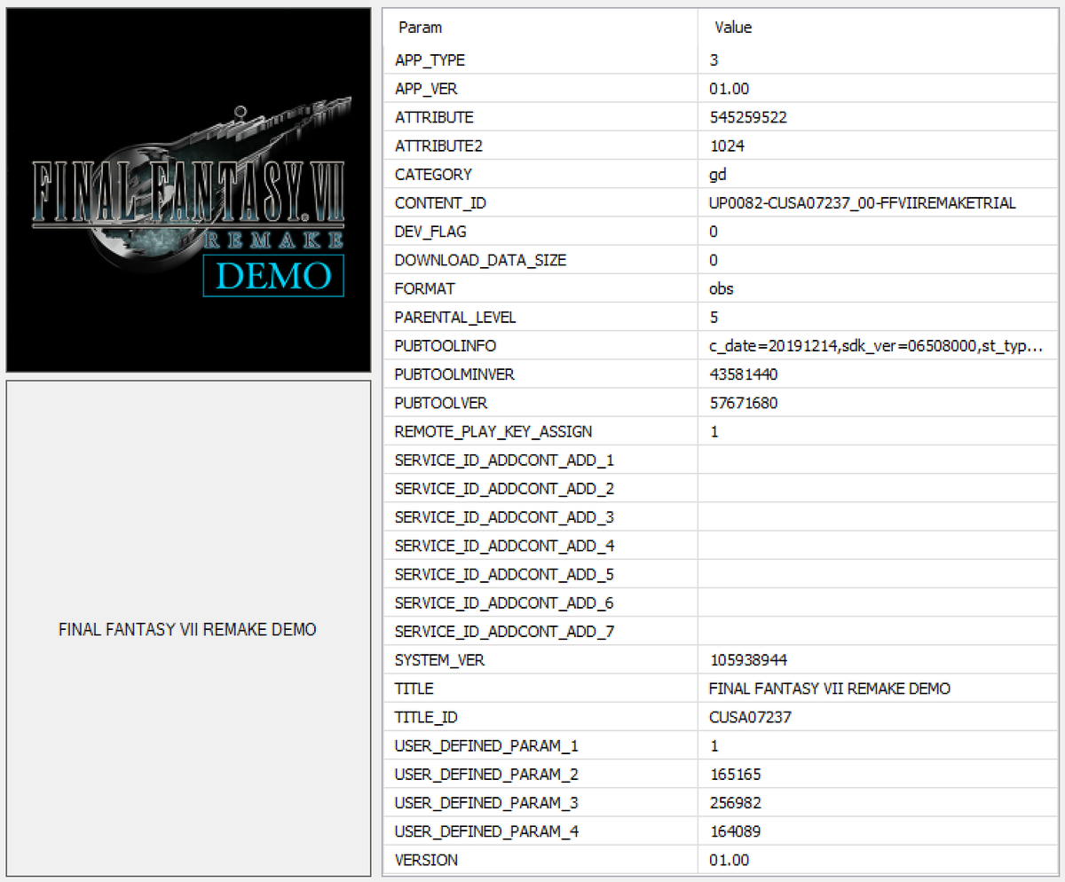Select SERVICE_ID_ADDCONT_ADD_4 row

click(x=721, y=546)
